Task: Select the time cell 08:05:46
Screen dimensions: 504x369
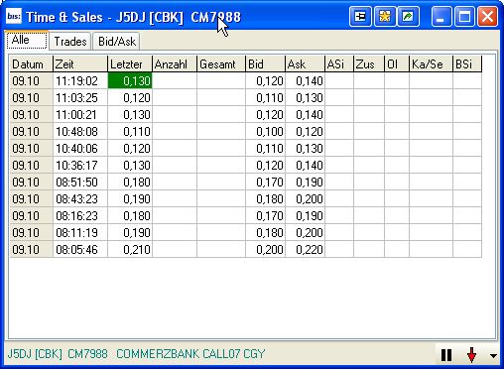Action: click(x=80, y=250)
